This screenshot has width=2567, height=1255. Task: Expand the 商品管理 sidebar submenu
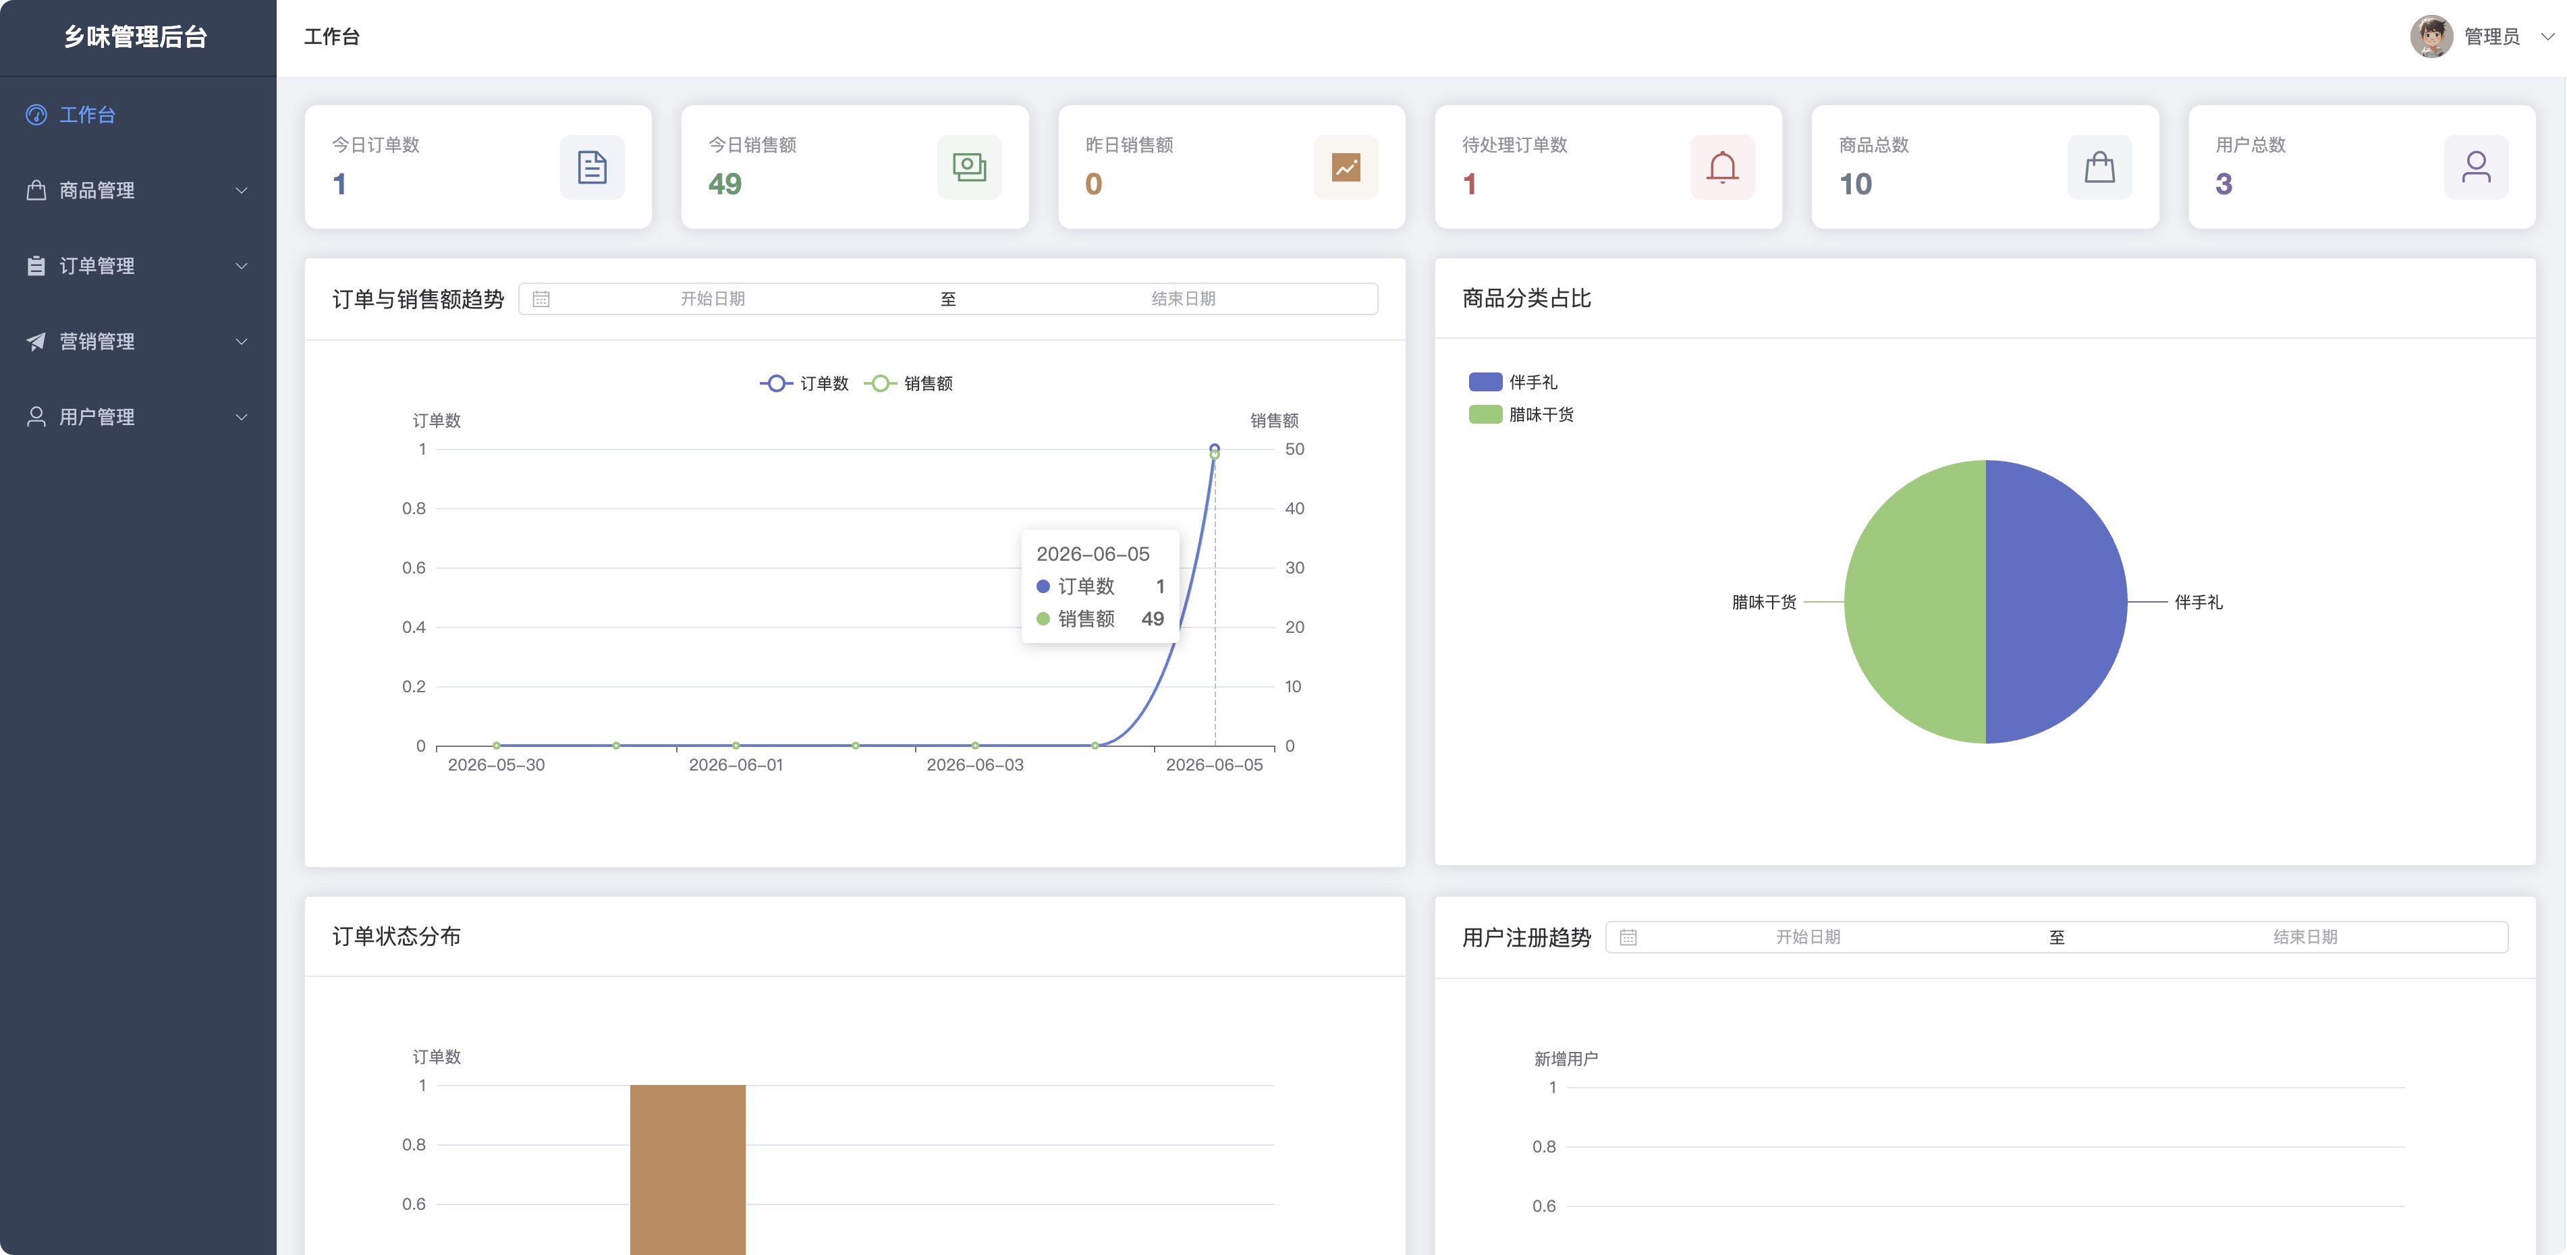point(138,190)
